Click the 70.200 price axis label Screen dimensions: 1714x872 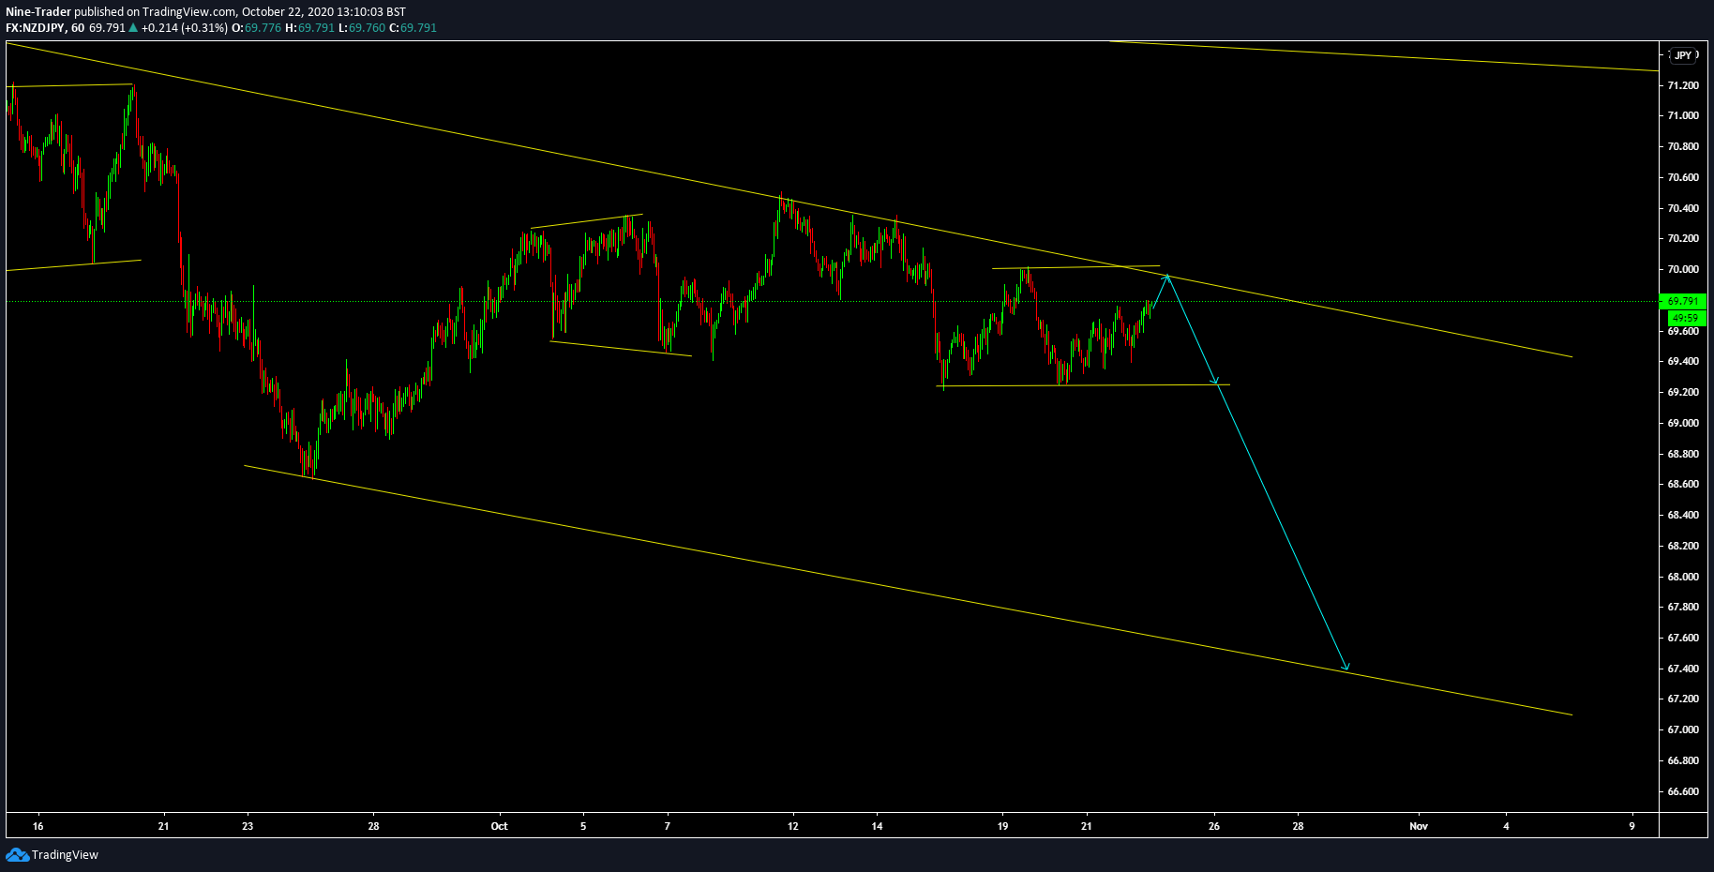pyautogui.click(x=1683, y=238)
